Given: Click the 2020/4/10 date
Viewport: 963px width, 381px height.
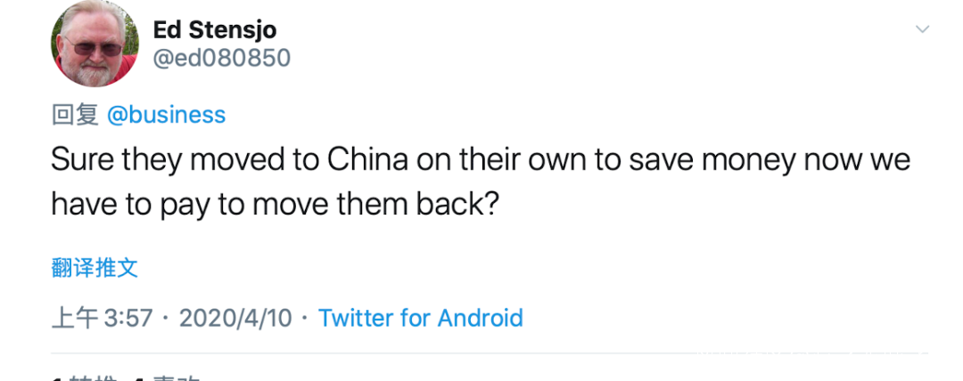Looking at the screenshot, I should tap(235, 318).
